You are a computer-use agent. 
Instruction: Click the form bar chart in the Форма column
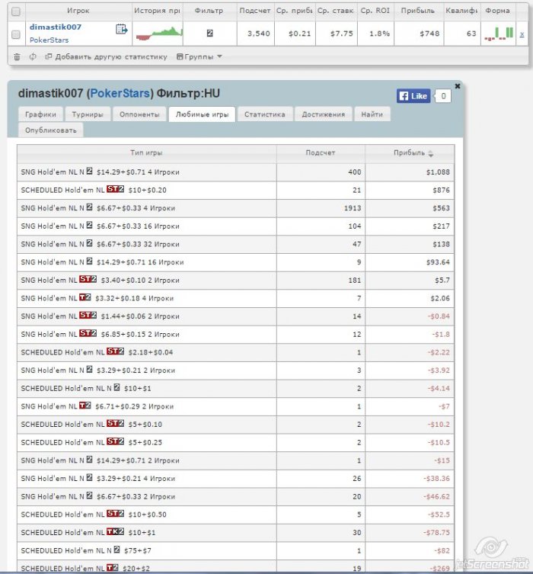pyautogui.click(x=499, y=34)
